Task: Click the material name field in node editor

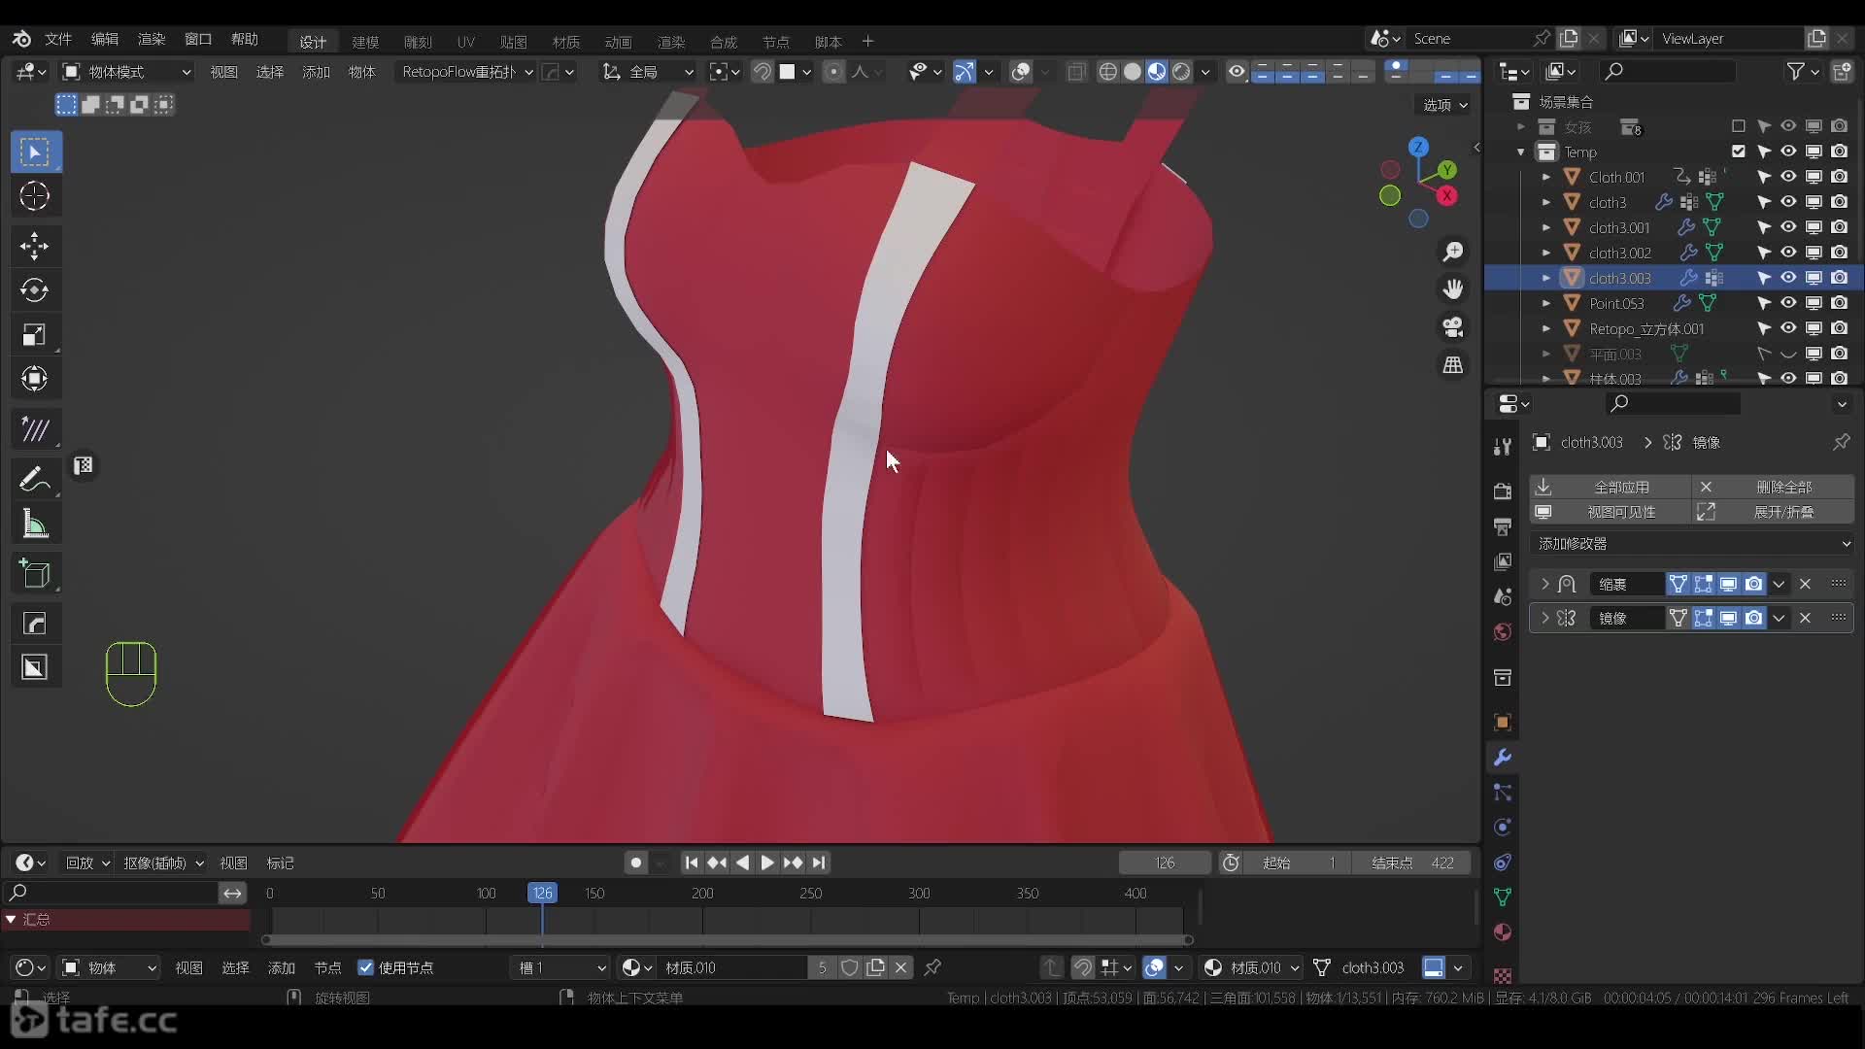Action: coord(733,967)
